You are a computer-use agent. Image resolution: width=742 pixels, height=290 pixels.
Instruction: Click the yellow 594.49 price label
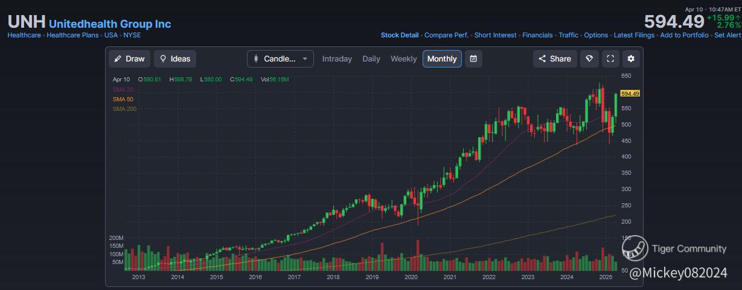click(x=630, y=93)
